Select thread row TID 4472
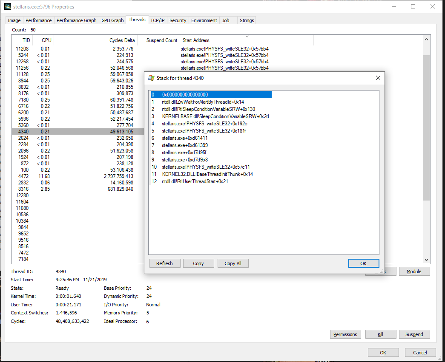 [x=78, y=176]
